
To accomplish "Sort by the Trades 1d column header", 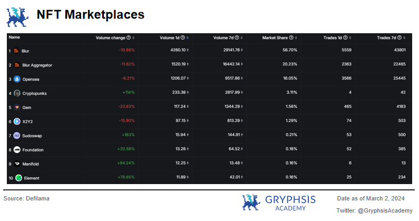I will 333,38.
